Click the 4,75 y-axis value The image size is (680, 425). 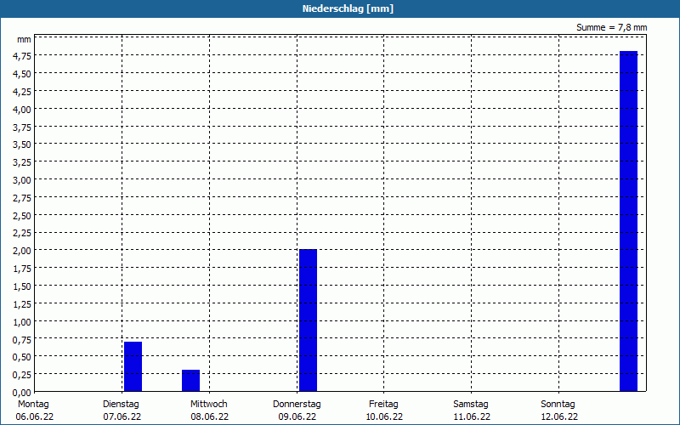(x=22, y=56)
